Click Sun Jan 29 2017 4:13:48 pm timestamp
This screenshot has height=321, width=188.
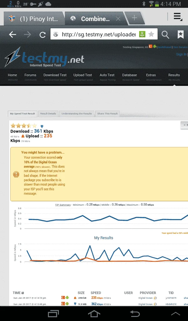[x=30, y=304]
